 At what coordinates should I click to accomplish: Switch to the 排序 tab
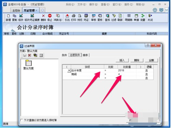click(85, 55)
